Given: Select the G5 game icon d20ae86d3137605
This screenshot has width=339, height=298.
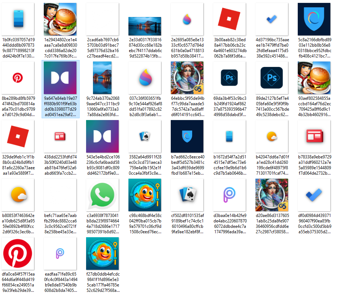Looking at the screenshot, I should coord(272,195).
